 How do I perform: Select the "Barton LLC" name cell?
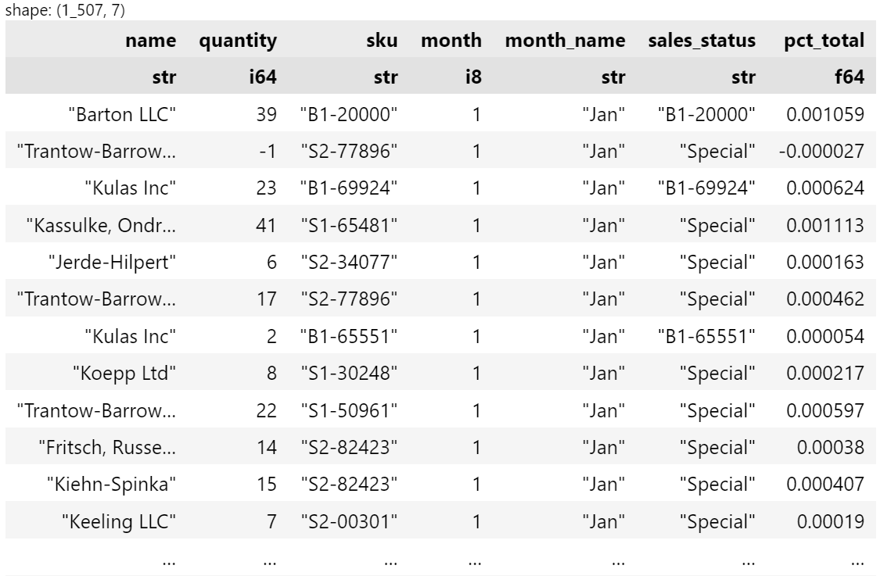tap(121, 115)
